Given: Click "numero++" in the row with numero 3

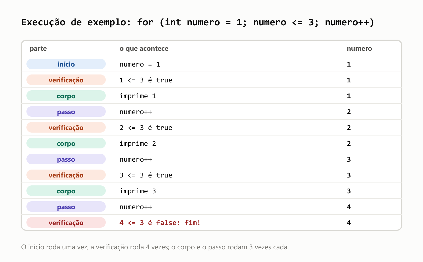Looking at the screenshot, I should (136, 159).
